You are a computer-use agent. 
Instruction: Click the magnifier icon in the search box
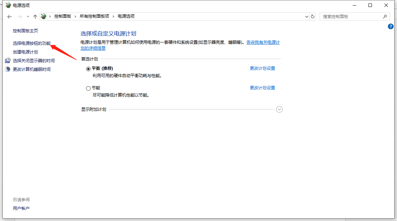(385, 16)
